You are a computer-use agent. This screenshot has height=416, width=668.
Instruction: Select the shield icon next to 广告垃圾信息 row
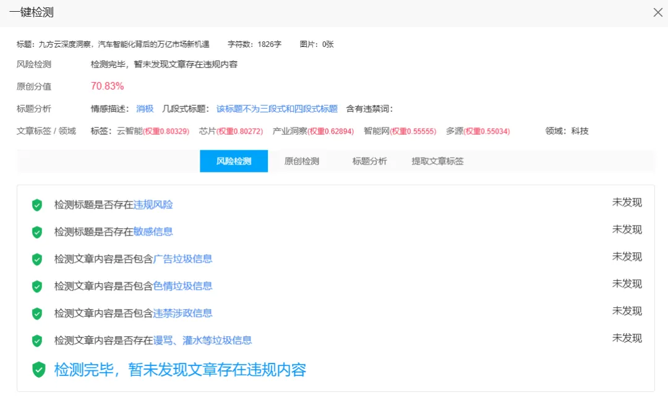pyautogui.click(x=36, y=259)
